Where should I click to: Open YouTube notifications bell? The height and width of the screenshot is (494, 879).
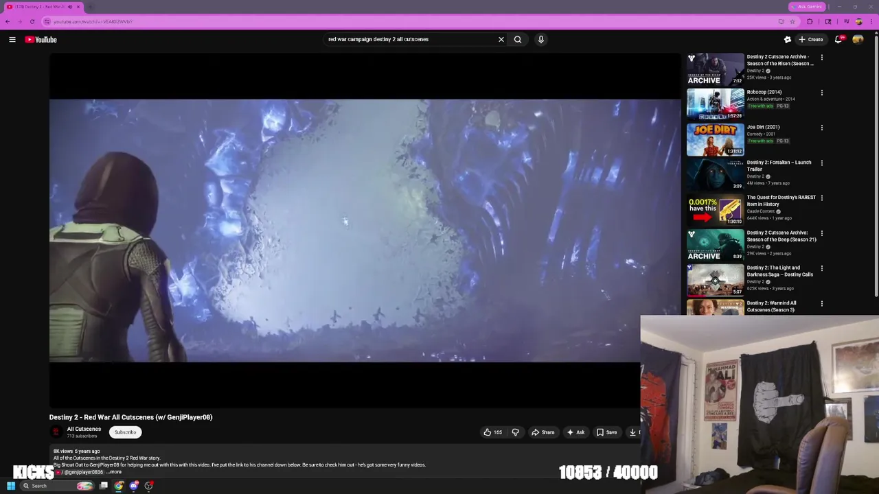pos(838,40)
